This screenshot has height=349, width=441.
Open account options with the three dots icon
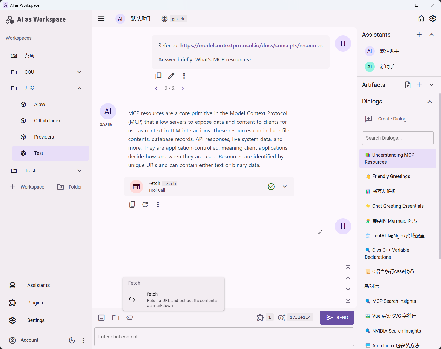coord(83,340)
